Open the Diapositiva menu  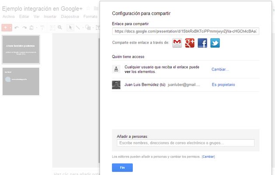pyautogui.click(x=70, y=17)
